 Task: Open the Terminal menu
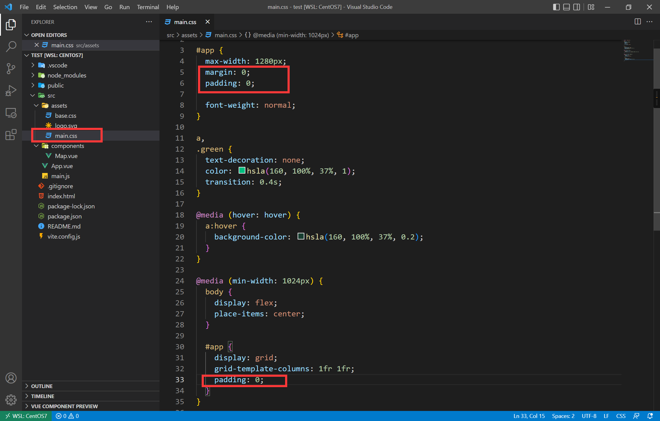pos(148,7)
